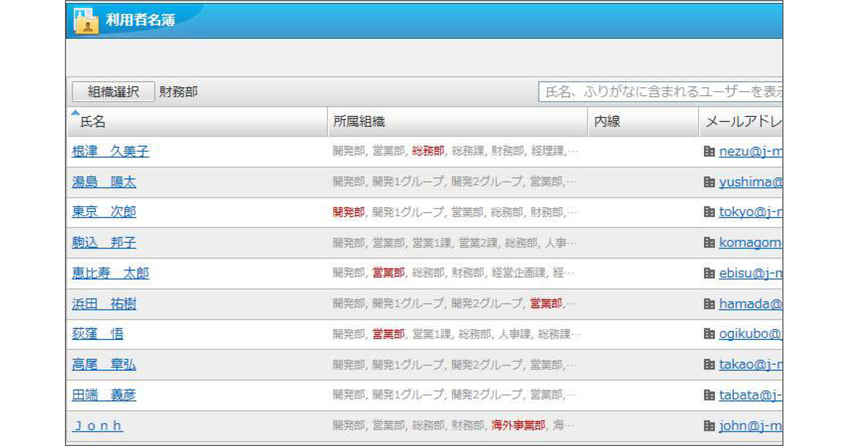Open the user 東京 次郎
849x446 pixels.
[104, 212]
